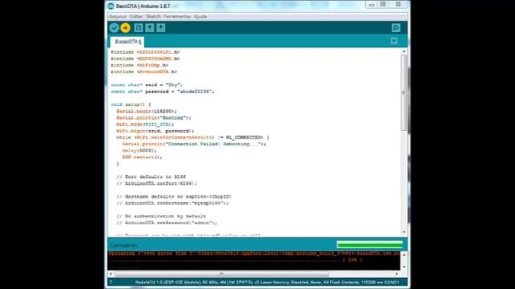Click the Upload arrow icon
Viewport: 515px width, 289px height.
point(126,28)
